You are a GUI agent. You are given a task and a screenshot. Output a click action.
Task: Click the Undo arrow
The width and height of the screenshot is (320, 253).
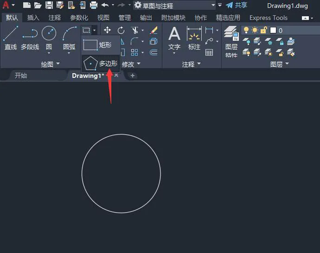pyautogui.click(x=105, y=5)
